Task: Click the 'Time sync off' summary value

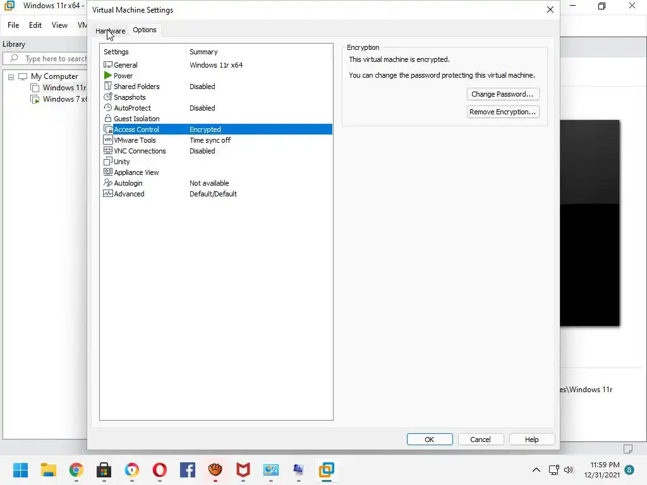Action: [210, 140]
